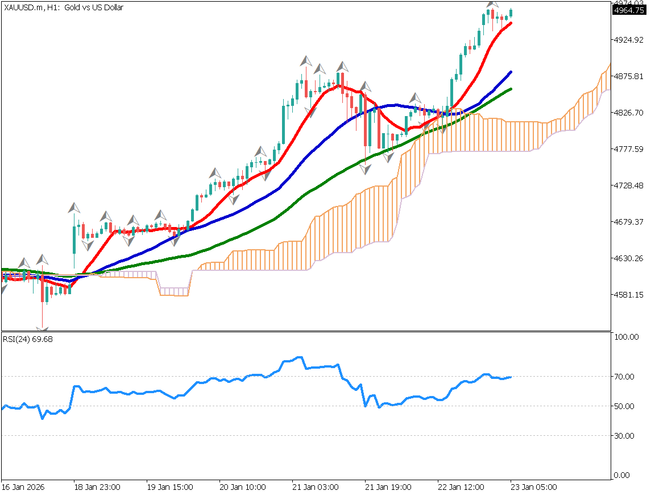Click the 70.00 level on the RSI scale

(x=627, y=377)
